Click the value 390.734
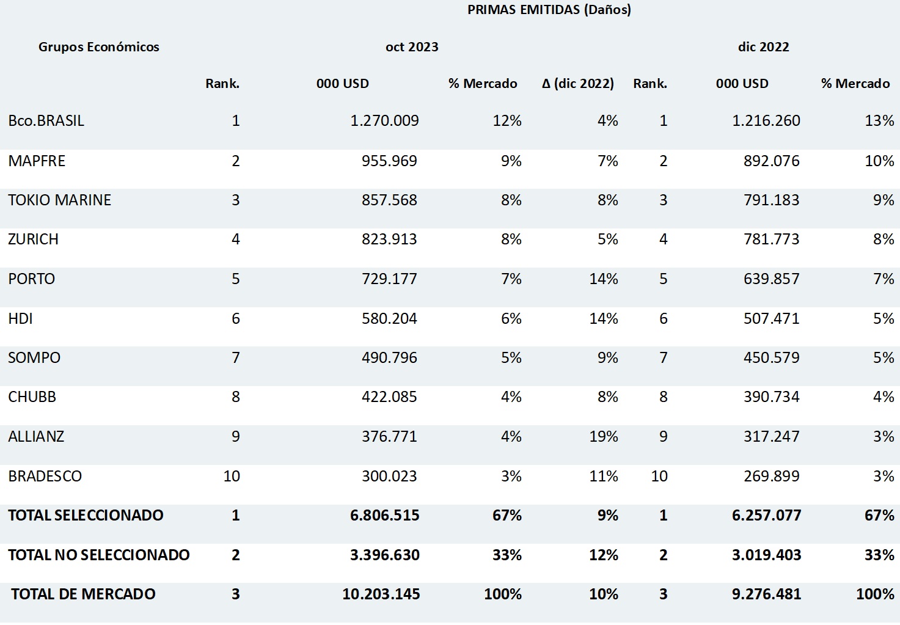The image size is (900, 625). click(772, 397)
